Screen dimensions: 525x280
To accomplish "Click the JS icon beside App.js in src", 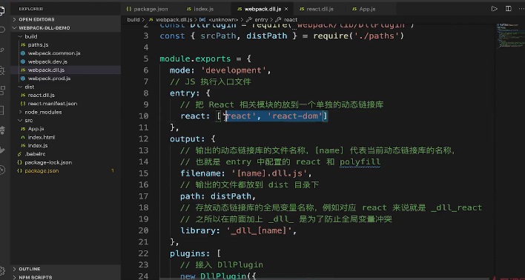I will [x=23, y=129].
